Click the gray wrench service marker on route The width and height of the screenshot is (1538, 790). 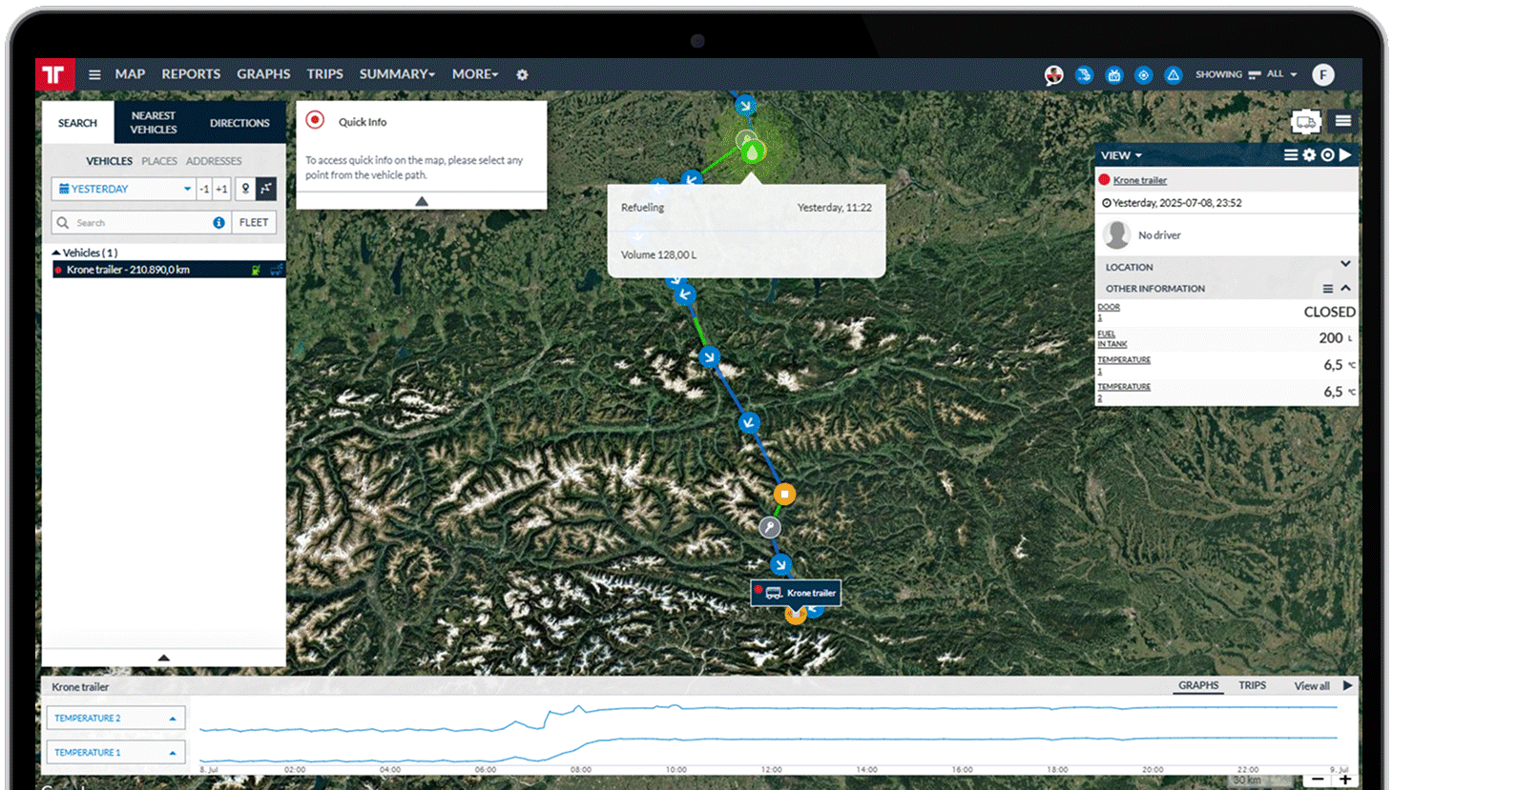769,527
